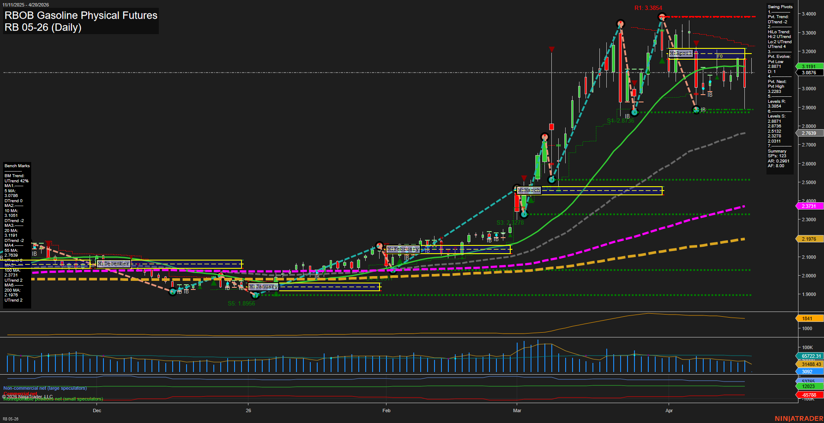Click the M:April monthly range label
This screenshot has height=423, width=824.
pos(680,54)
